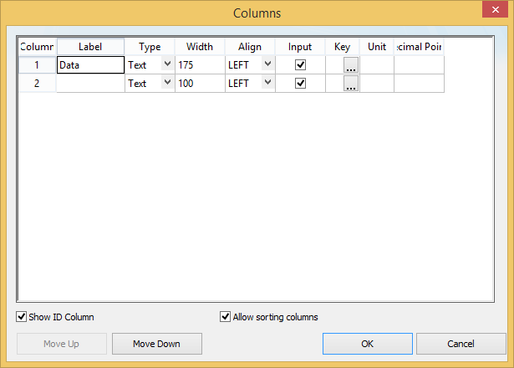Screen dimensions: 514x368
Task: Click the Input column header
Action: point(300,47)
